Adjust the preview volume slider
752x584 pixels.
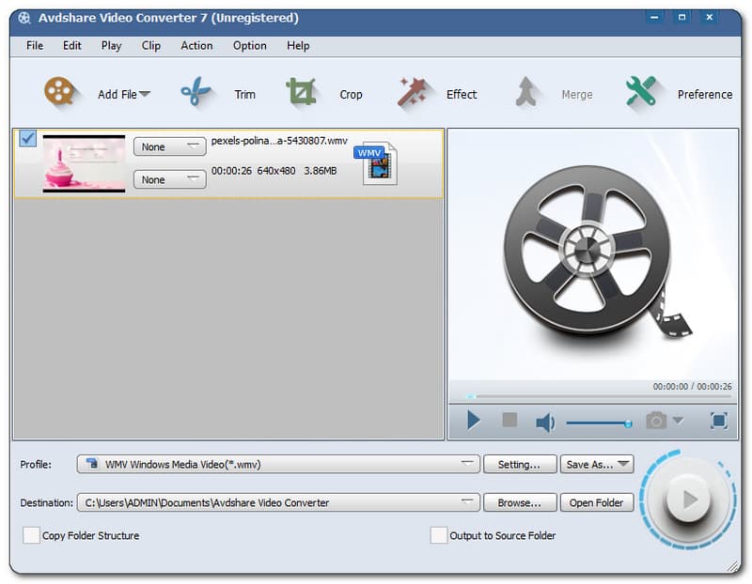599,423
